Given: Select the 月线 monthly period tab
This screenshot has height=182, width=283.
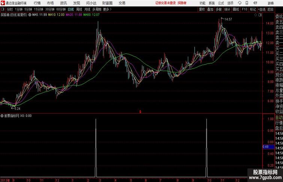Looking at the screenshot, I should pyautogui.click(x=87, y=9).
